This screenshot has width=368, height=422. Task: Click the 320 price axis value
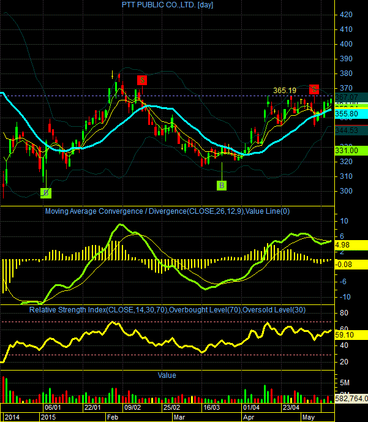346,162
